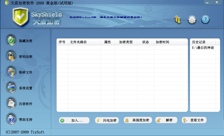The height and width of the screenshot is (136, 224).
Task: Click the 历史记录 list header
Action: pyautogui.click(x=203, y=42)
